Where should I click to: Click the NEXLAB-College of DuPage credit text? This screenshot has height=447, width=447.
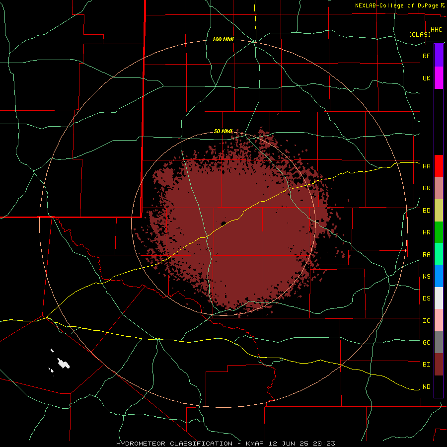(x=397, y=5)
